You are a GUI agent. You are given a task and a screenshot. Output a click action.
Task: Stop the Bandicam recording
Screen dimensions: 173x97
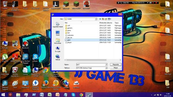(156, 3)
